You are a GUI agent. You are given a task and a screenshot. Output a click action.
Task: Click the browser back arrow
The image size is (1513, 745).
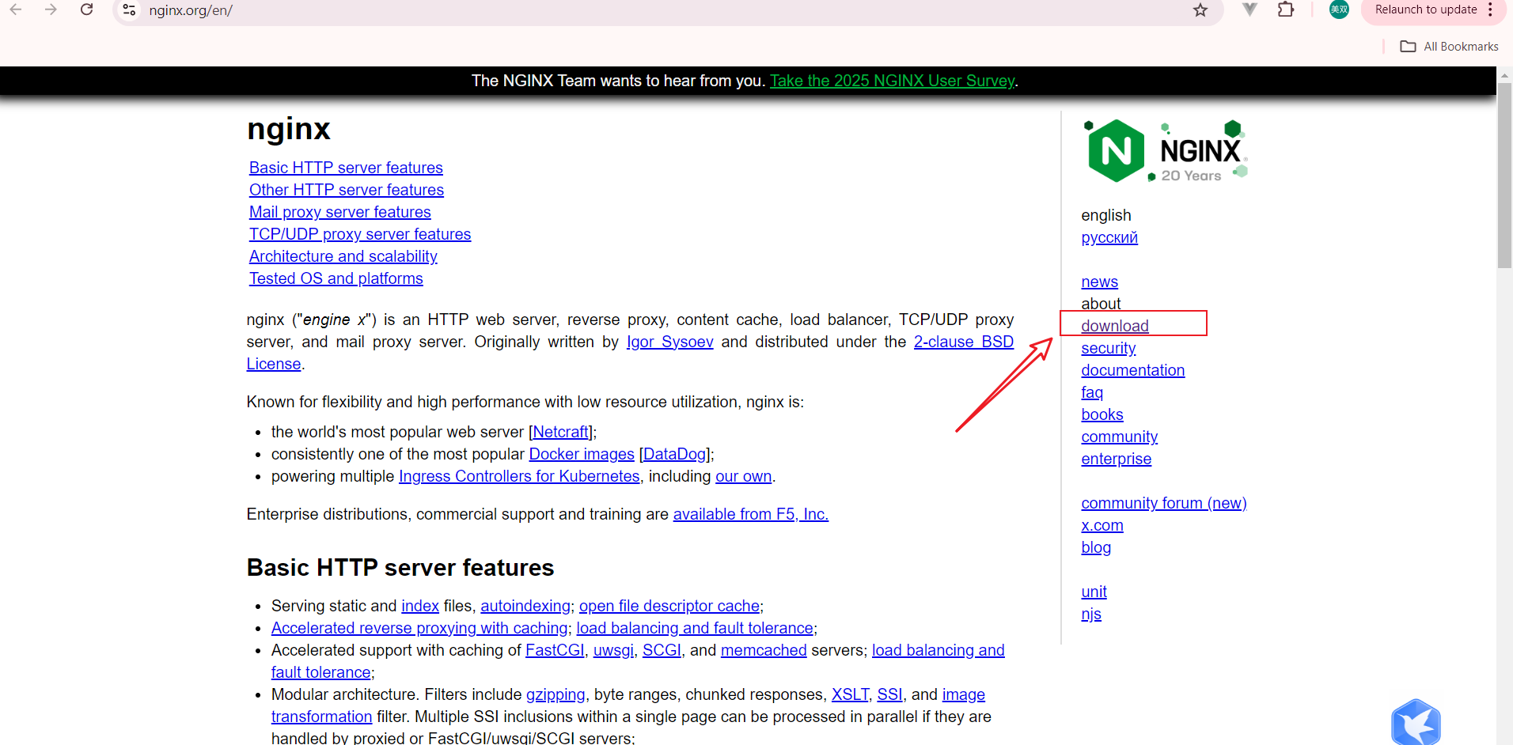(16, 10)
